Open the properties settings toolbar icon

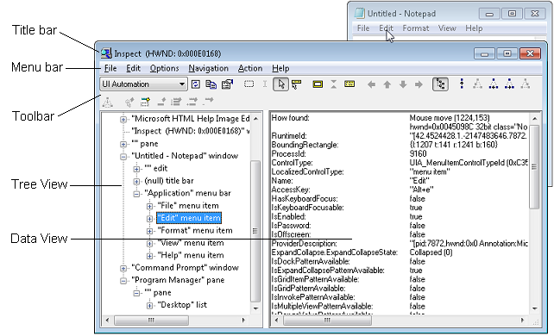tap(227, 84)
